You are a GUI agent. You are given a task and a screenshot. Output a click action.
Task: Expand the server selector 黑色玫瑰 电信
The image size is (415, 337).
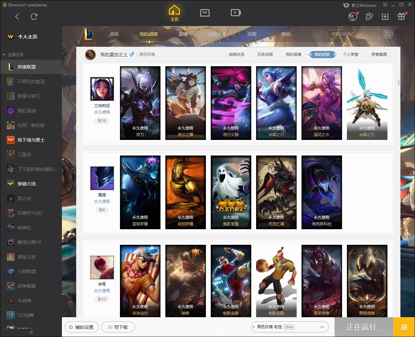tap(290, 327)
